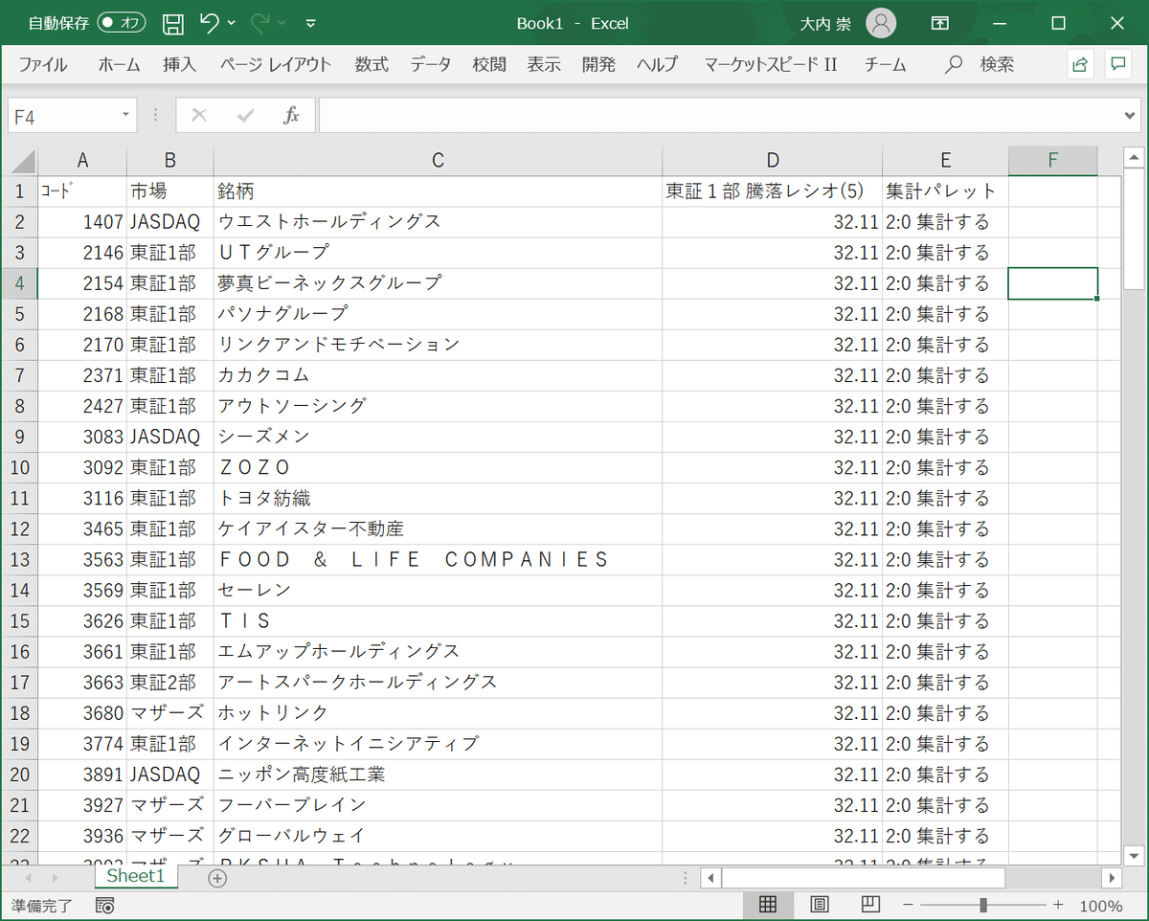
Task: Click cell containing トヨタ紡織
Action: (x=438, y=498)
